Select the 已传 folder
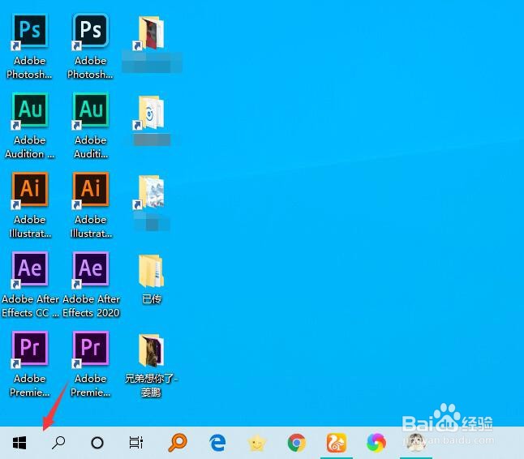 (x=152, y=279)
